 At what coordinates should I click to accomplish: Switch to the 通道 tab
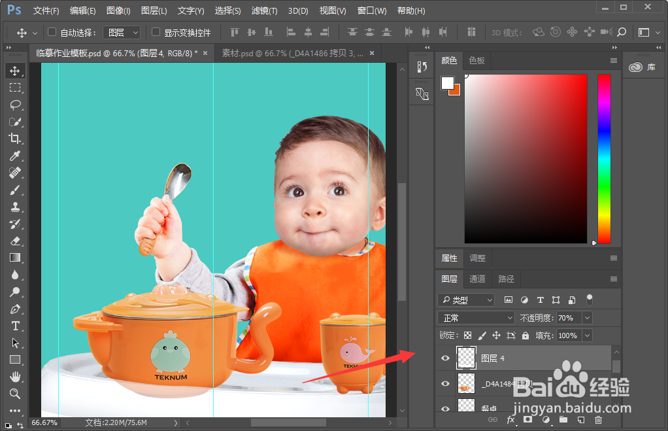[x=477, y=279]
